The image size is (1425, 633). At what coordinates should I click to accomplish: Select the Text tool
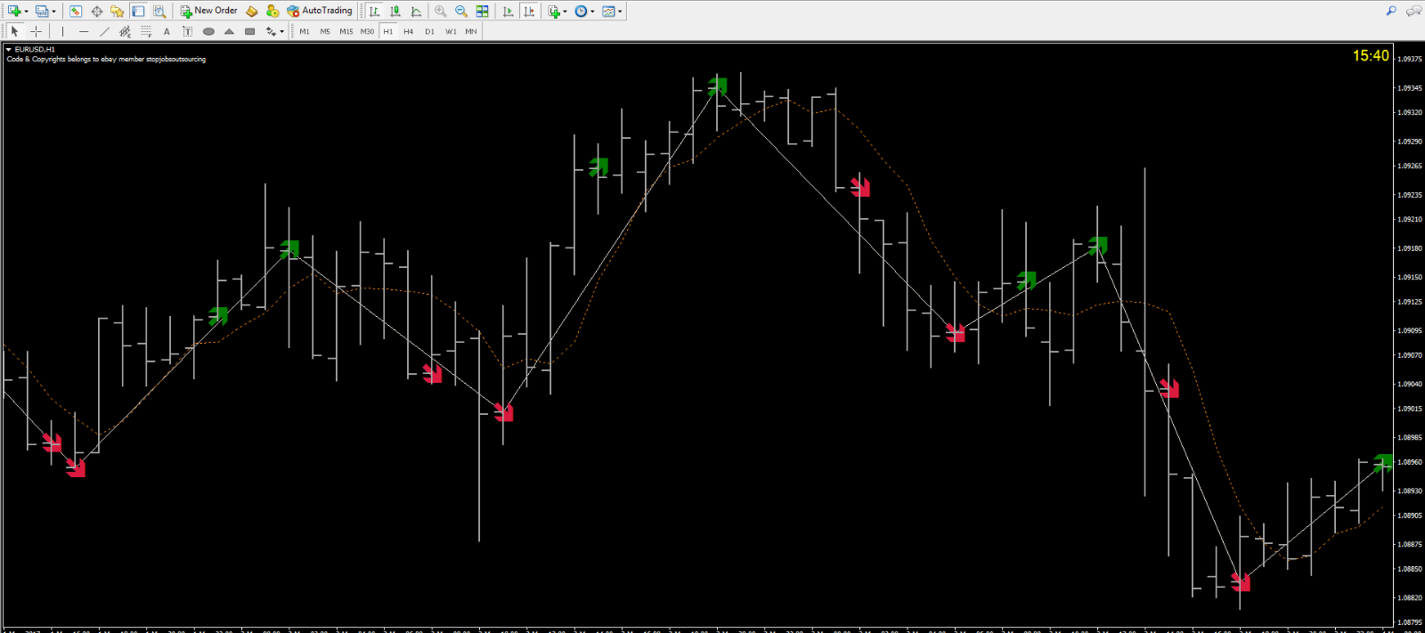167,31
